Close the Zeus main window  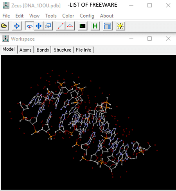(x=168, y=5)
